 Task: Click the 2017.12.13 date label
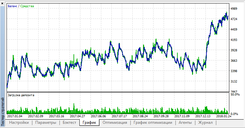(203, 116)
